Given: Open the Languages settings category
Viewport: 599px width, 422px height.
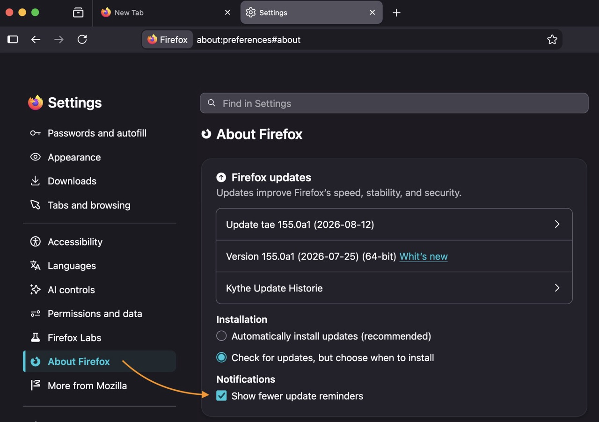Looking at the screenshot, I should [x=99, y=266].
